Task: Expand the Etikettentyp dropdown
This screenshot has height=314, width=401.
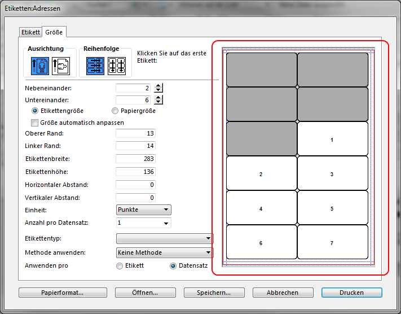Action: point(164,239)
